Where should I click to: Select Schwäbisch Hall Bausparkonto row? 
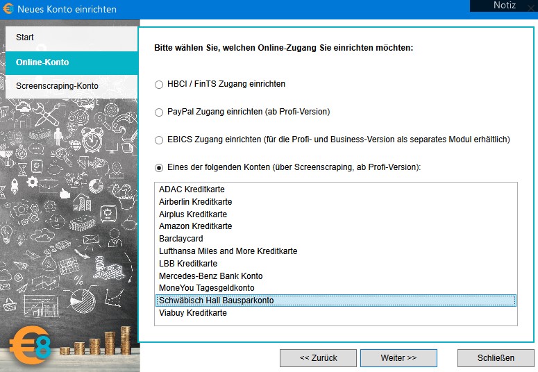(335, 301)
